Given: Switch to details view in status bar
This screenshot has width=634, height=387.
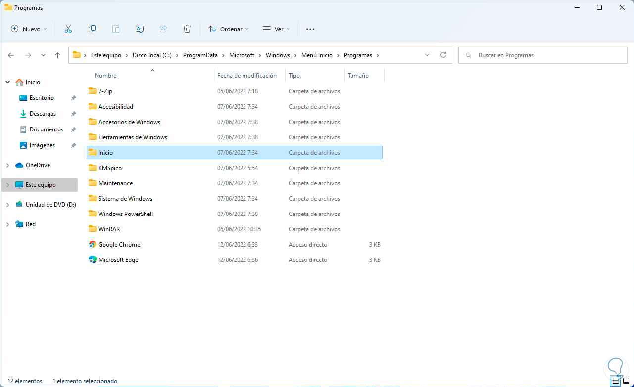Looking at the screenshot, I should 616,381.
